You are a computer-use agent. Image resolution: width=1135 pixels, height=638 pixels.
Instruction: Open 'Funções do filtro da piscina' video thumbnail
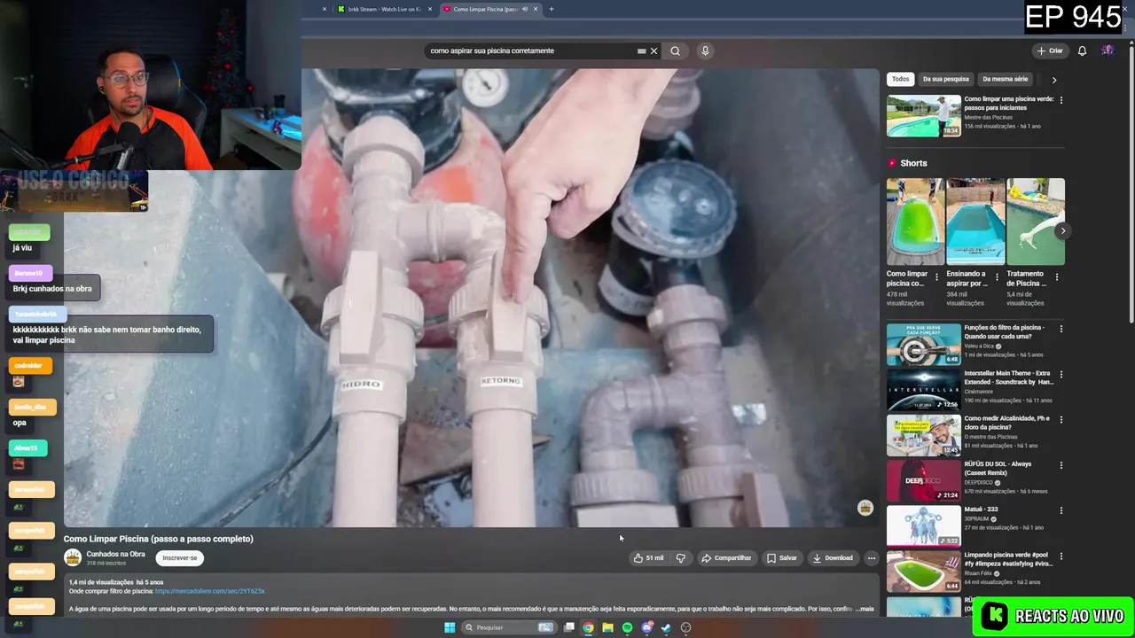[923, 344]
